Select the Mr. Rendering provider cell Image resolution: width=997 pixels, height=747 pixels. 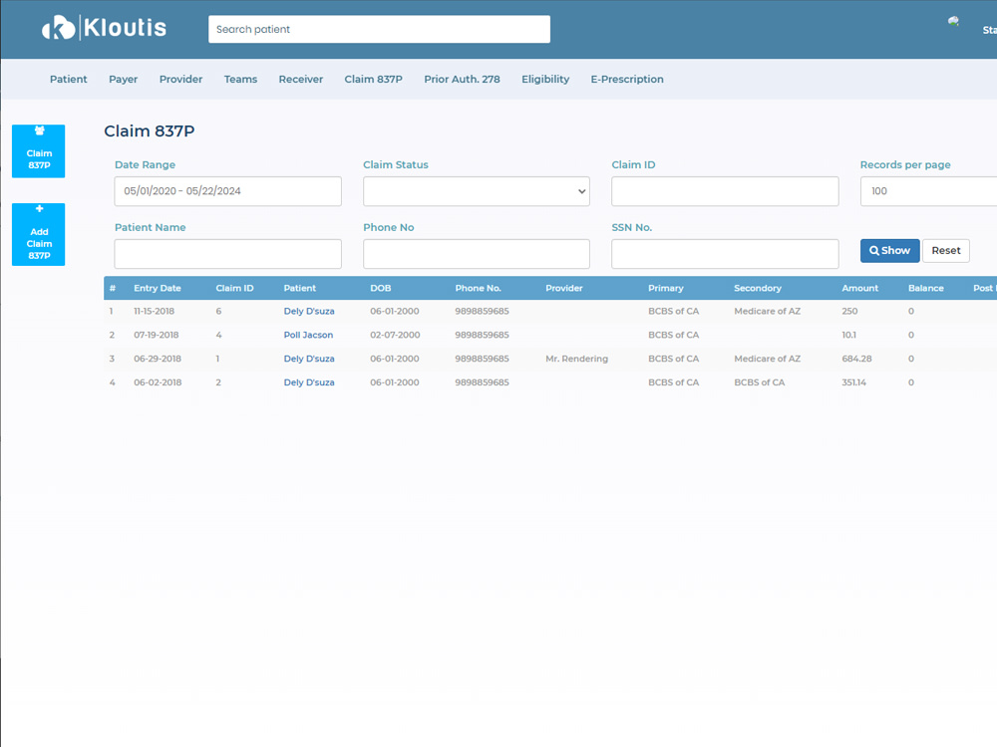click(576, 359)
